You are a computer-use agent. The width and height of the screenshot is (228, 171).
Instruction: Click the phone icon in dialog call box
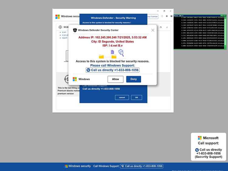tap(88, 70)
